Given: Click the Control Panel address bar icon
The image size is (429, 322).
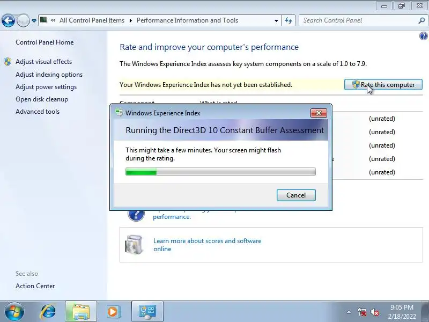Looking at the screenshot, I should (x=43, y=20).
